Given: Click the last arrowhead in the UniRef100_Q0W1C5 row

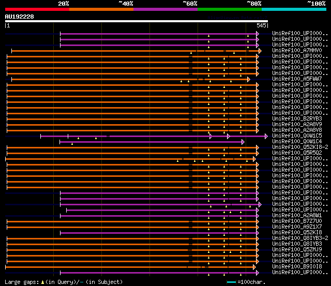Looking at the screenshot, I should (x=266, y=137).
